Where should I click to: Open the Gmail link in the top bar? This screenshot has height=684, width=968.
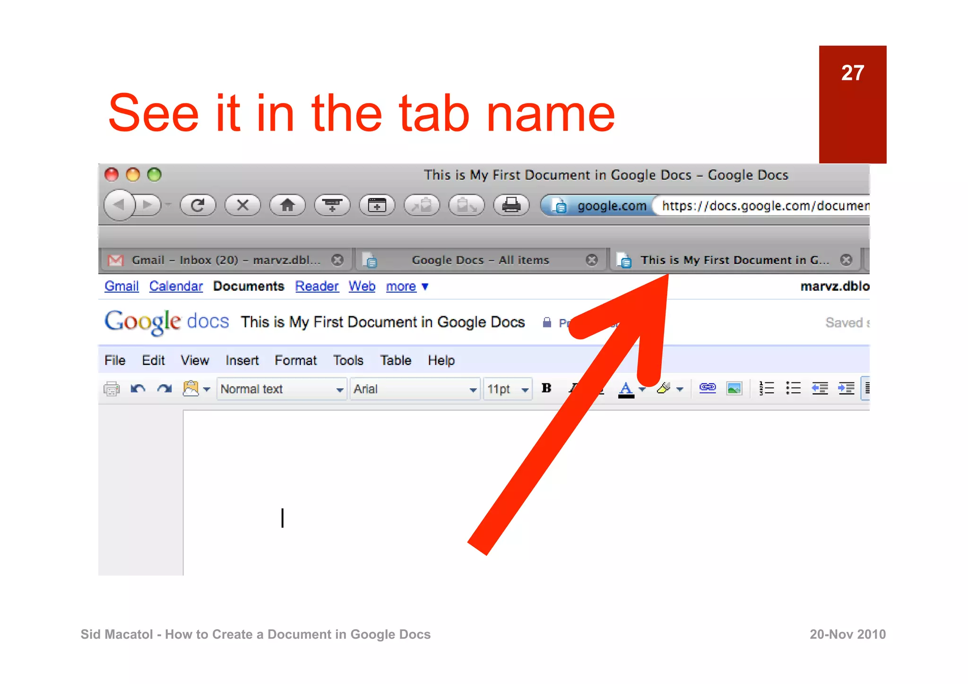click(121, 286)
